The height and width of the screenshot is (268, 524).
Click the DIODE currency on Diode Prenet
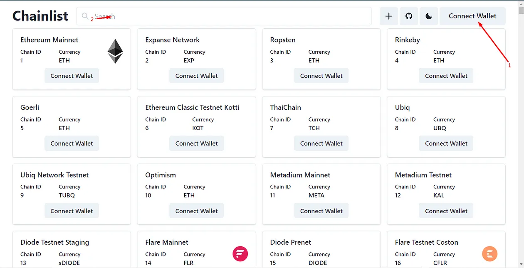coord(318,263)
